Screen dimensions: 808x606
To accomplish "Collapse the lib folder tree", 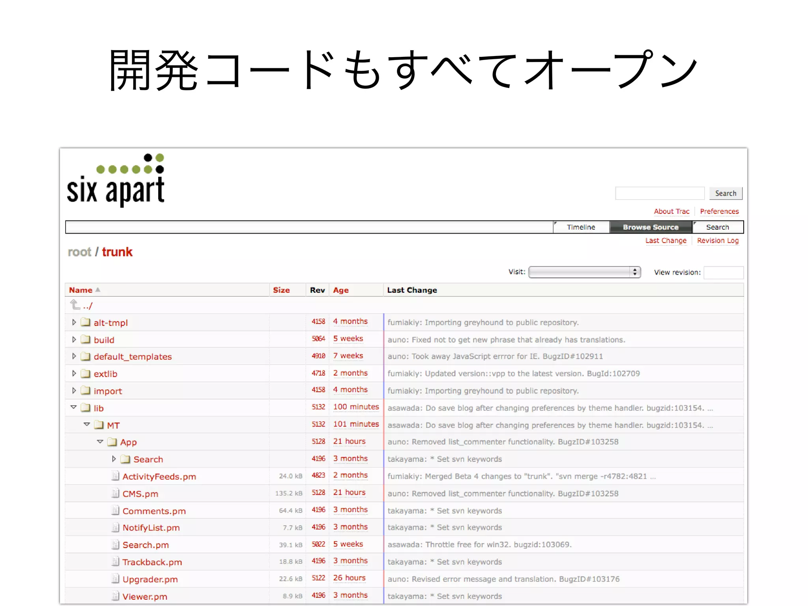I will point(73,407).
